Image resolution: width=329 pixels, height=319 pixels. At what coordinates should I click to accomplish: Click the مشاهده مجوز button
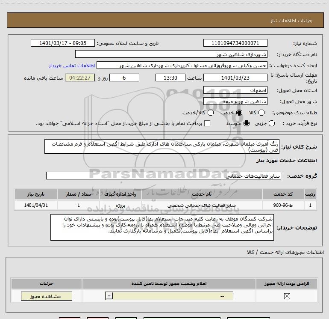tap(47, 296)
